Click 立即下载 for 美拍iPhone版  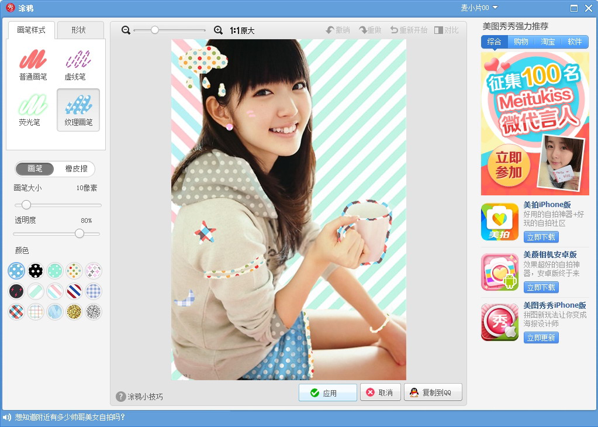click(x=541, y=237)
